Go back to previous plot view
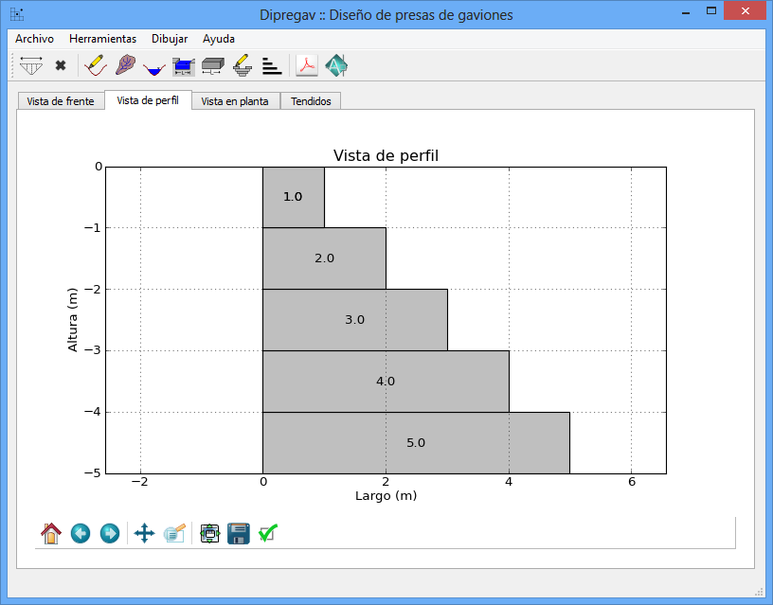Image resolution: width=773 pixels, height=605 pixels. click(x=81, y=533)
